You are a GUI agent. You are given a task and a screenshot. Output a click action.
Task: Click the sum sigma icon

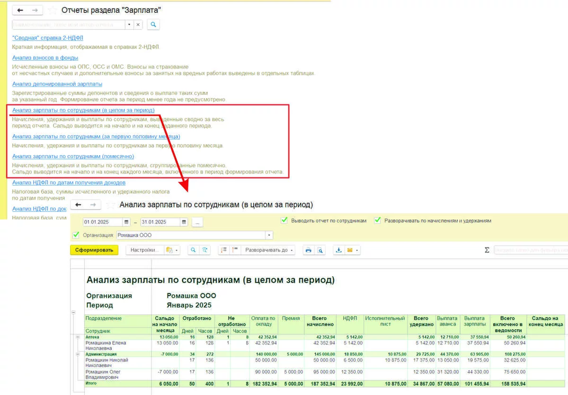click(487, 250)
